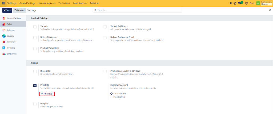The height and width of the screenshot is (114, 273).
Task: Open Inventory settings in the sidebar
Action: coord(13,42)
